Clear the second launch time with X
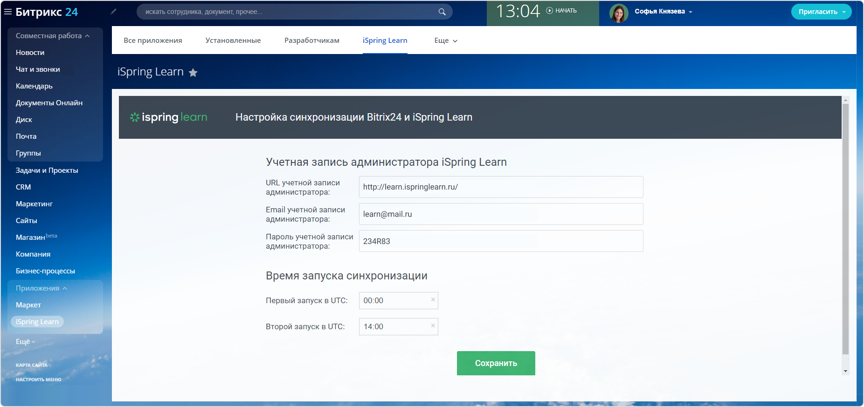 (x=433, y=326)
